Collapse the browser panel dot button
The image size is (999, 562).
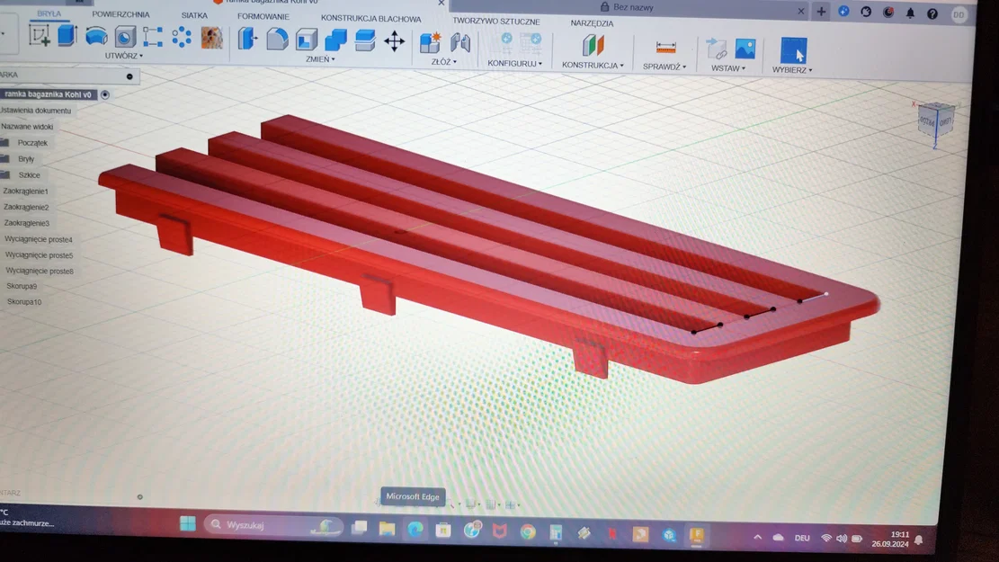(129, 76)
